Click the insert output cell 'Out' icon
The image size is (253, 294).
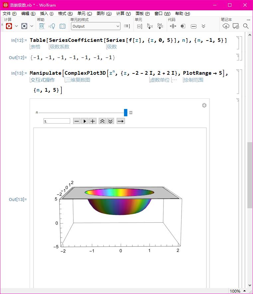click(160, 26)
